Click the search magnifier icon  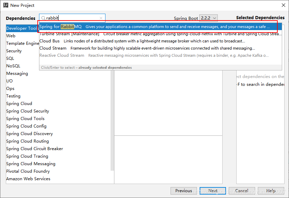pos(43,18)
